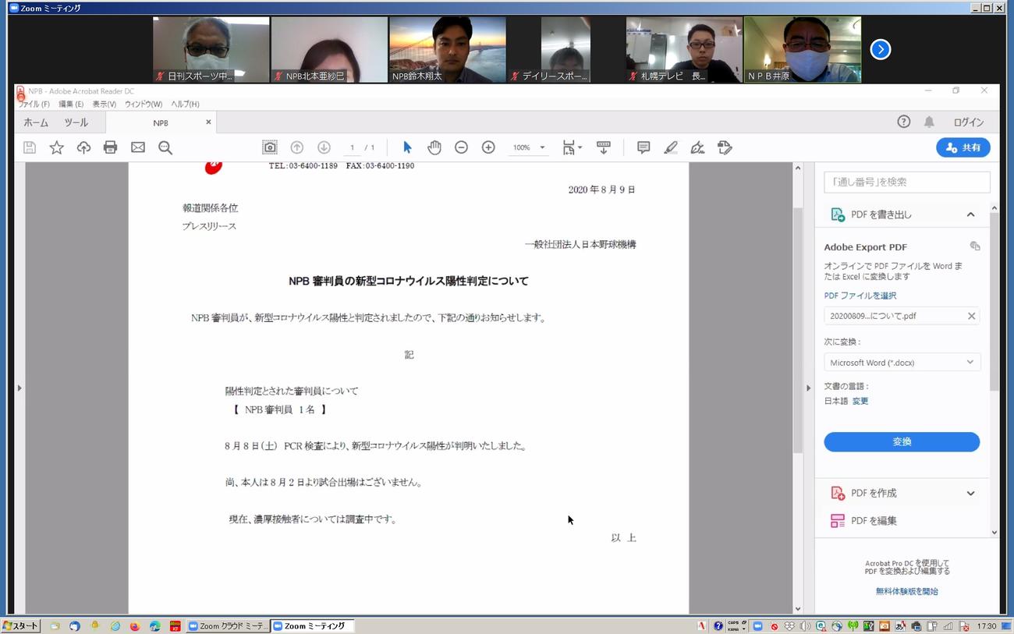Zoom in with the plus circle icon
This screenshot has width=1014, height=634.
pos(488,147)
